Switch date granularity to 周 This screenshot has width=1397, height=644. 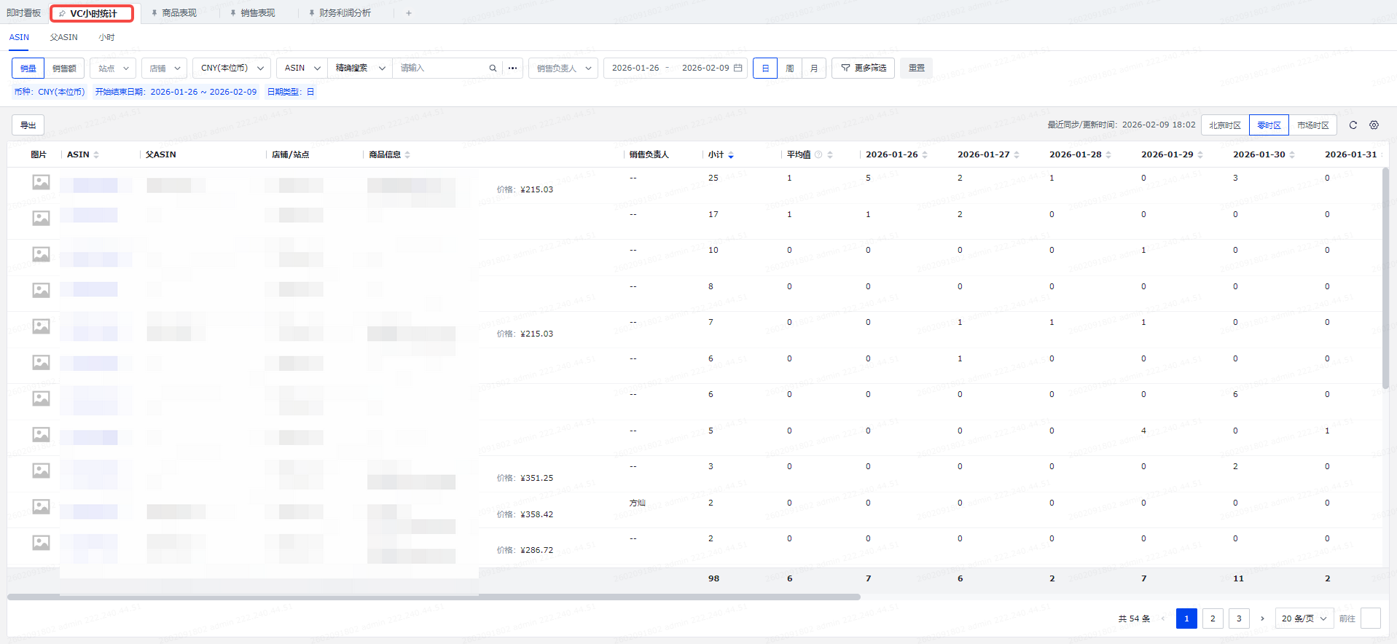pos(789,68)
